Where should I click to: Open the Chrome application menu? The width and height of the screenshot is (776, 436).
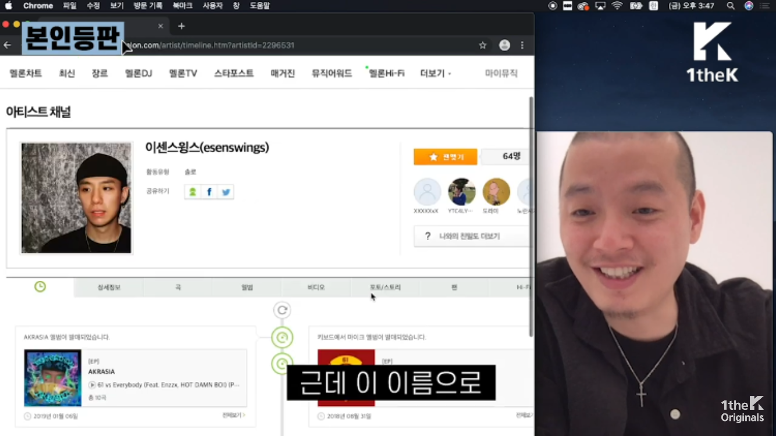pos(38,6)
